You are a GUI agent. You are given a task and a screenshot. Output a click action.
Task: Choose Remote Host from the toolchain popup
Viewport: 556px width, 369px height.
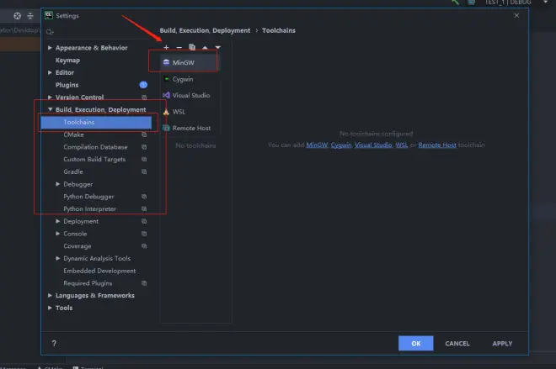[x=190, y=128]
